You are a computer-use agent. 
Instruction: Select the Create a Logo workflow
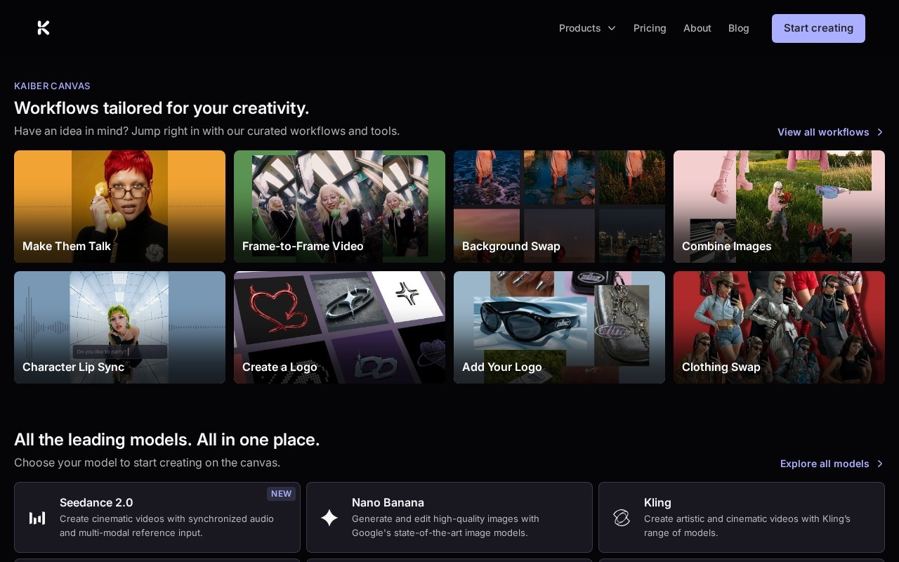coord(339,327)
